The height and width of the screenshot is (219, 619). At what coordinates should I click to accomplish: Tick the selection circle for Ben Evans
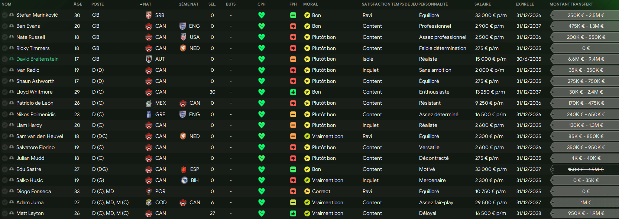point(4,26)
